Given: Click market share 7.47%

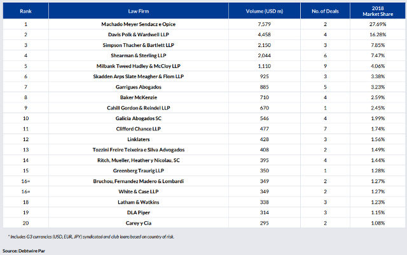Looking at the screenshot, I should click(378, 55).
